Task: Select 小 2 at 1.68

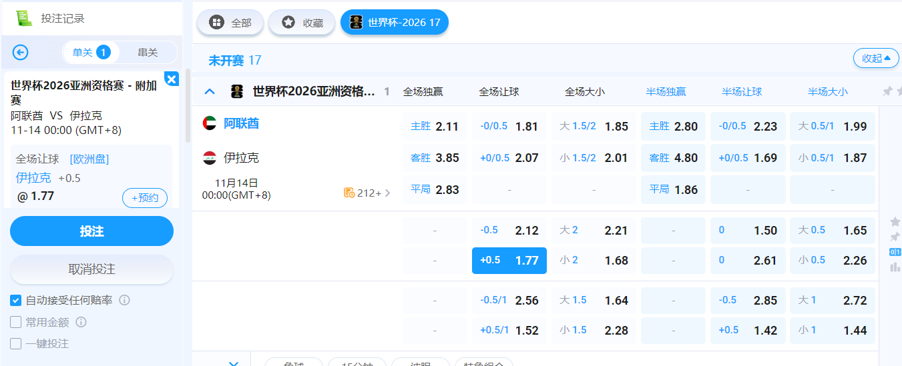Action: coord(594,260)
